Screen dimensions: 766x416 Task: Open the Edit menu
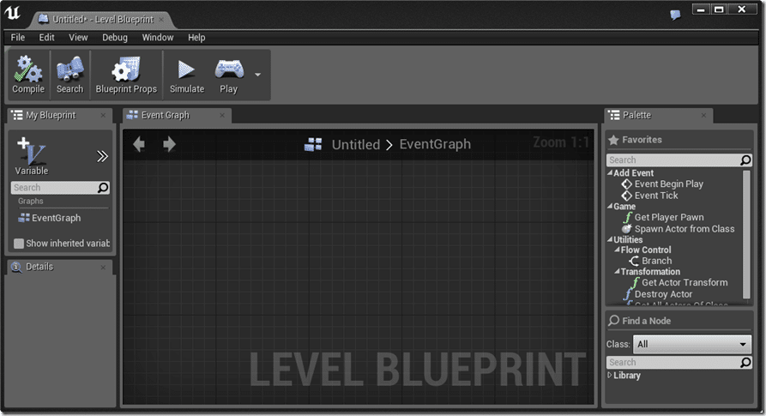[x=46, y=37]
